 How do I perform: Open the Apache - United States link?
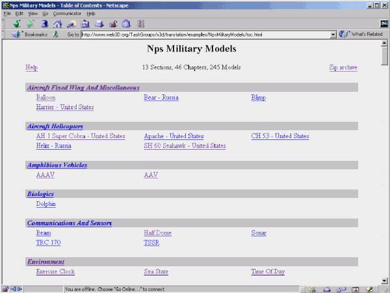pos(174,136)
